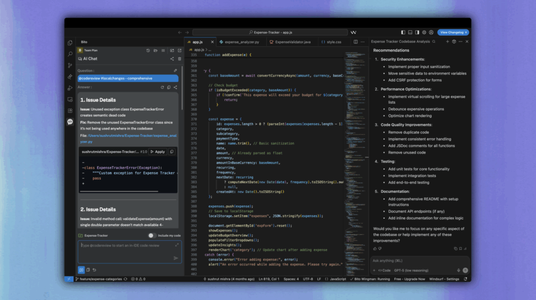
Task: Use the microphone for voice input in Cascade
Action: pos(459,270)
